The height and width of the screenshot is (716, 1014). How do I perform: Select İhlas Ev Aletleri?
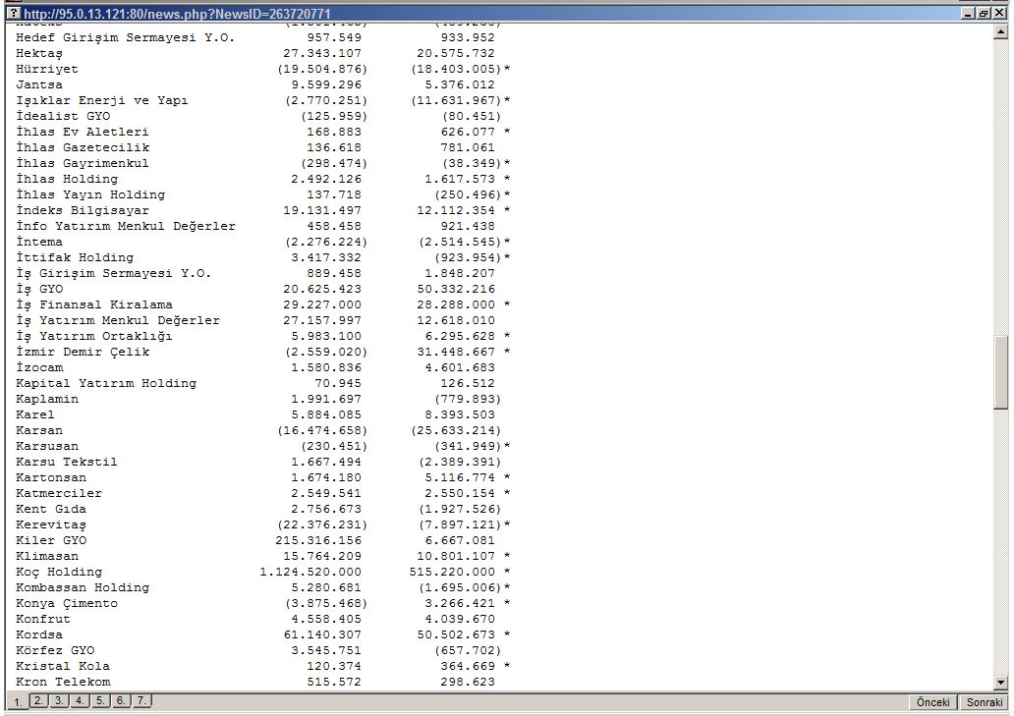pyautogui.click(x=83, y=132)
